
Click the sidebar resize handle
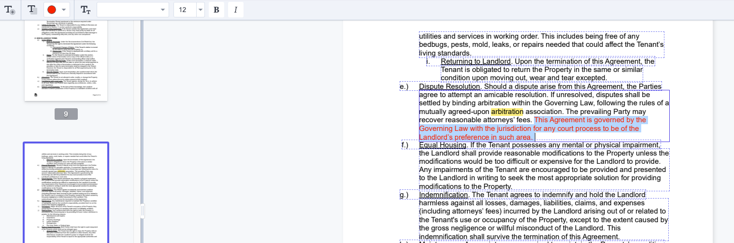(142, 211)
